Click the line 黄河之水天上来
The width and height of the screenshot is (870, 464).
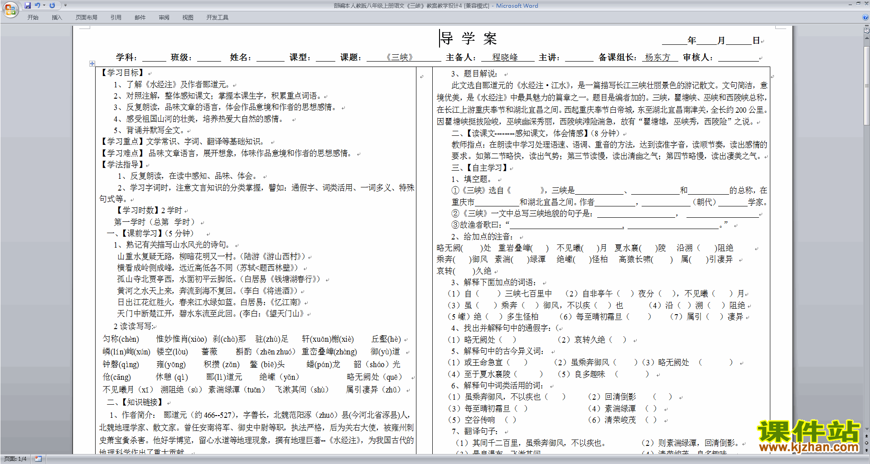(208, 291)
